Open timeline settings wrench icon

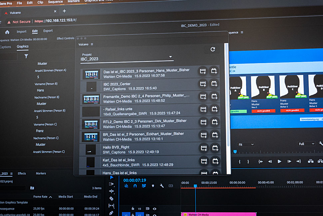pyautogui.click(x=162, y=186)
